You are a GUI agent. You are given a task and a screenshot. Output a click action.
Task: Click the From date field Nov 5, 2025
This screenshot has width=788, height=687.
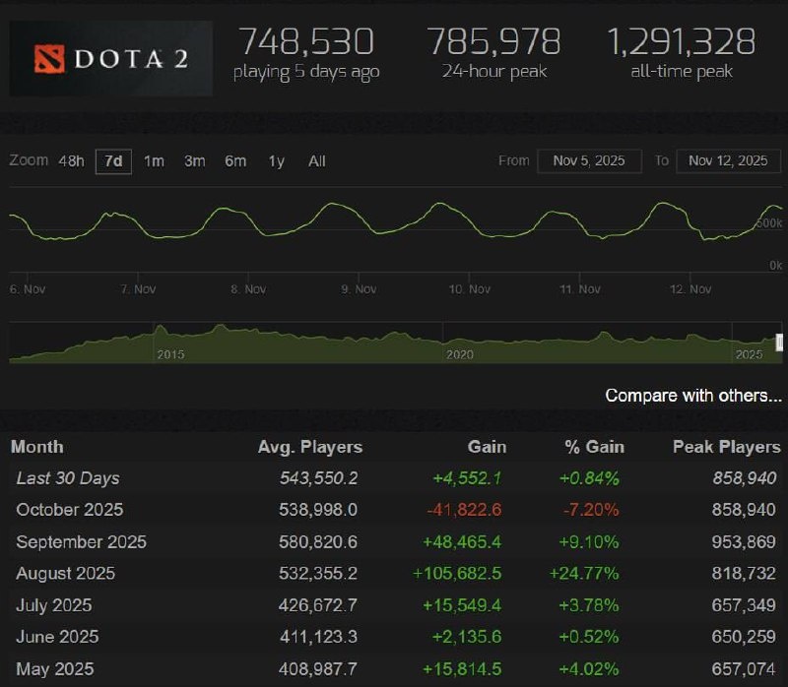coord(589,161)
